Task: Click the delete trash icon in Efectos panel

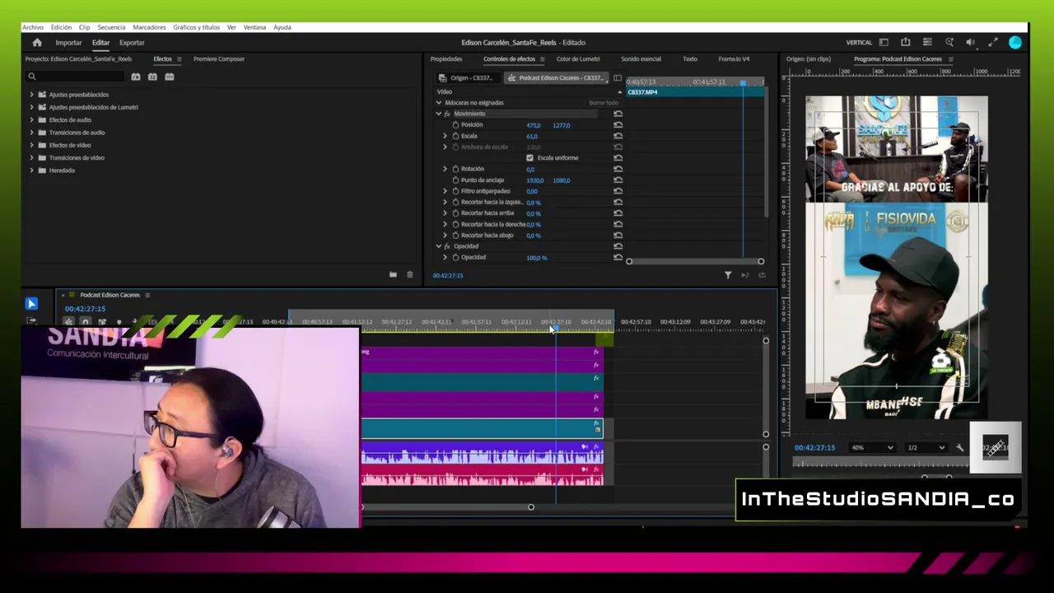Action: (409, 274)
